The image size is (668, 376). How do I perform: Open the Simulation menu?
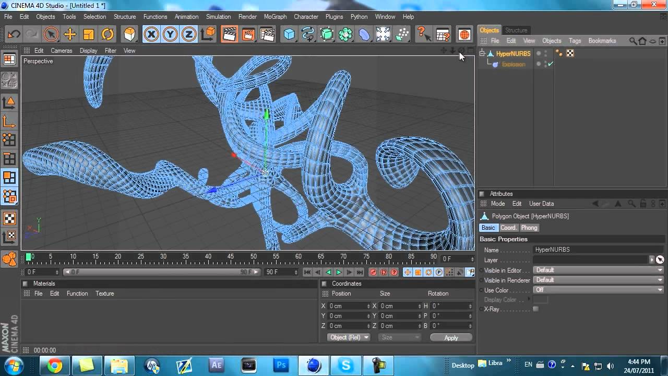coord(218,17)
